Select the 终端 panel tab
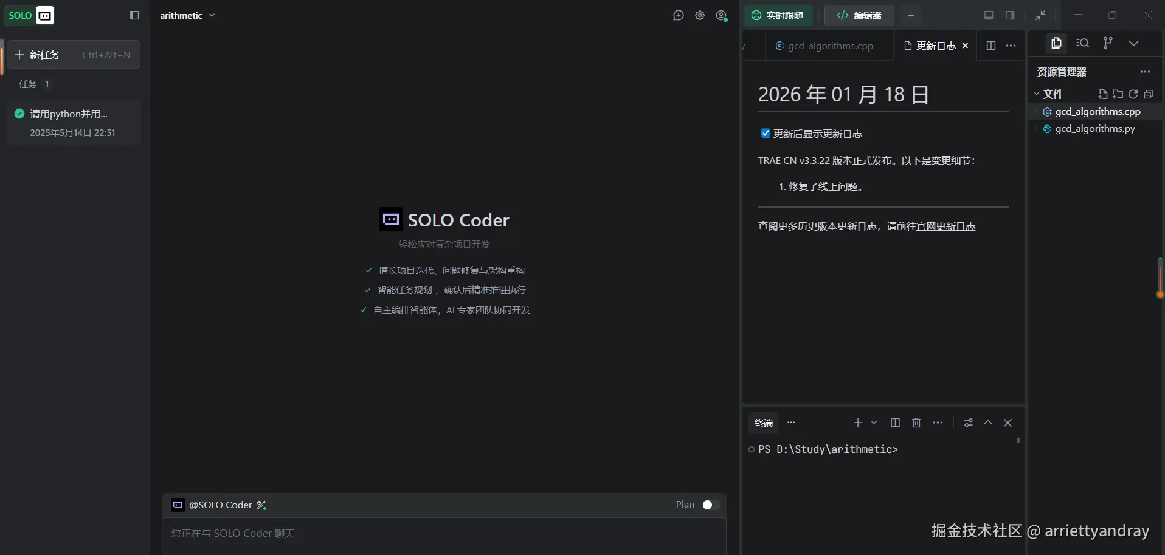 [764, 423]
